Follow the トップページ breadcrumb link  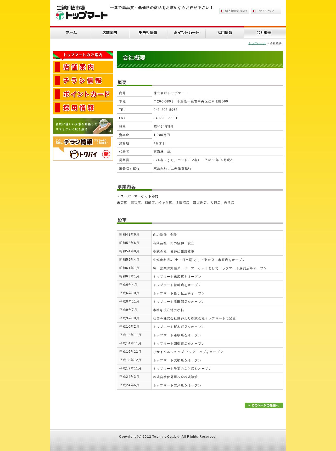[257, 43]
